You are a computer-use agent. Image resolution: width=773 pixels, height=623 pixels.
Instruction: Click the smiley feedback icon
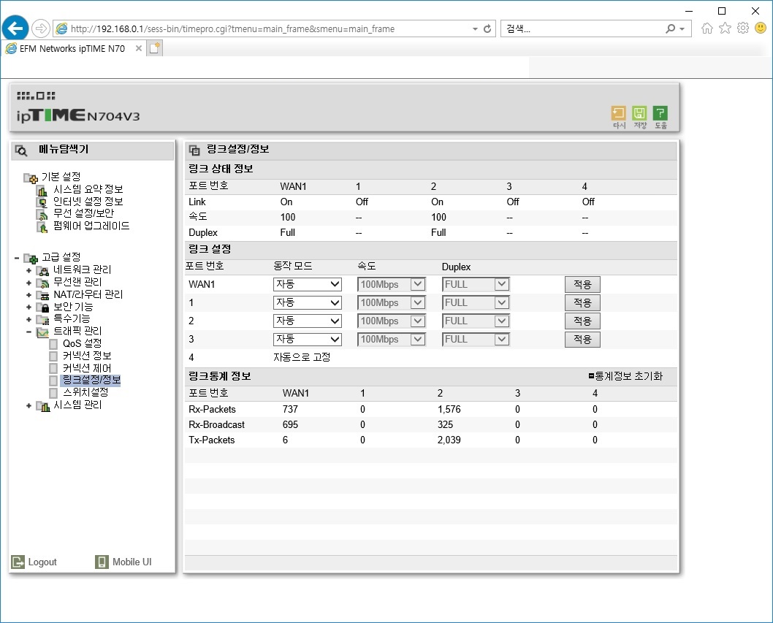click(761, 28)
